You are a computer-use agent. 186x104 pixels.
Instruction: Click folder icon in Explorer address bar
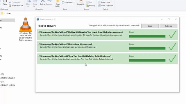click(x=2, y=13)
